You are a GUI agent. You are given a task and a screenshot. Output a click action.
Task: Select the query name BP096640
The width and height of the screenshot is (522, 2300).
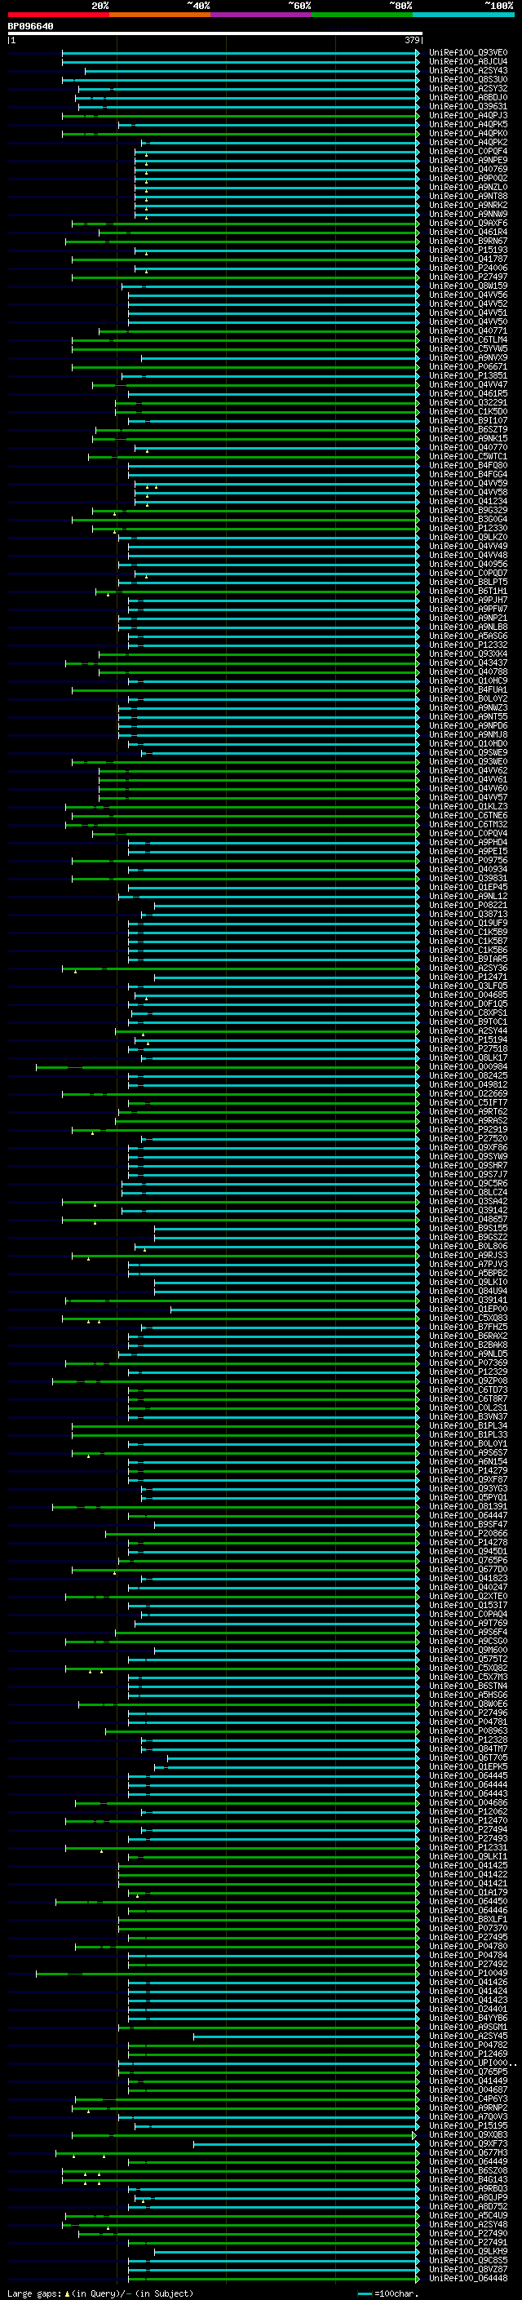30,26
